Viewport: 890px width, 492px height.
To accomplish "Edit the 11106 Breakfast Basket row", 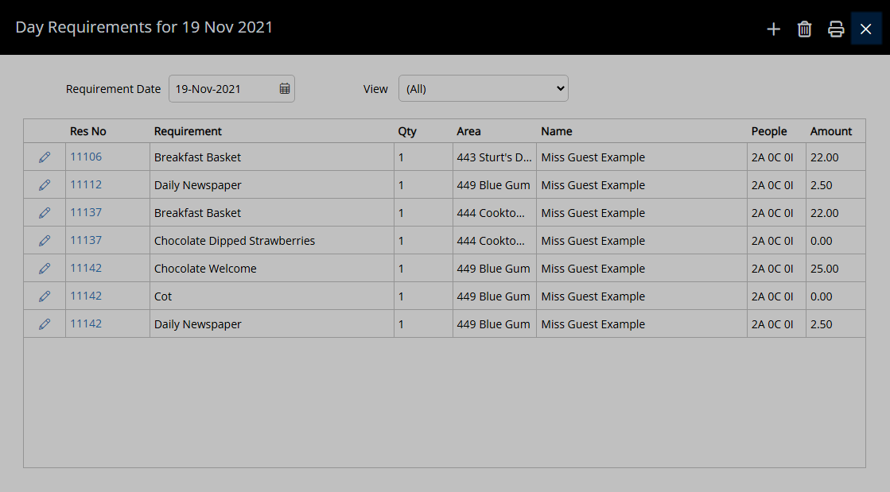I will [x=45, y=157].
